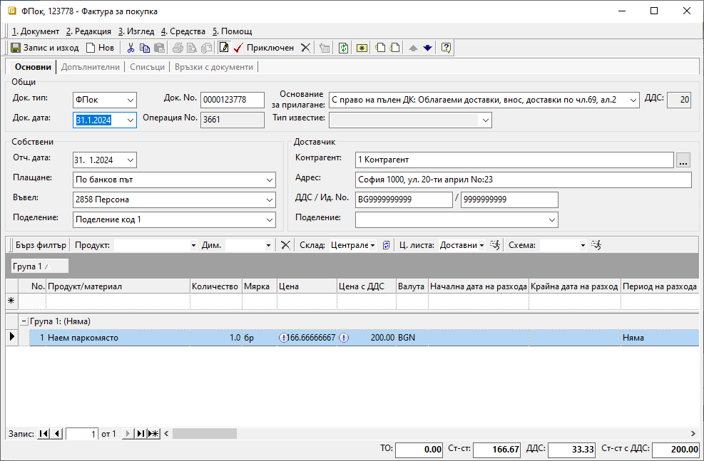704x461 pixels.
Task: Open the 'Док. тип' dropdown
Action: click(x=130, y=100)
